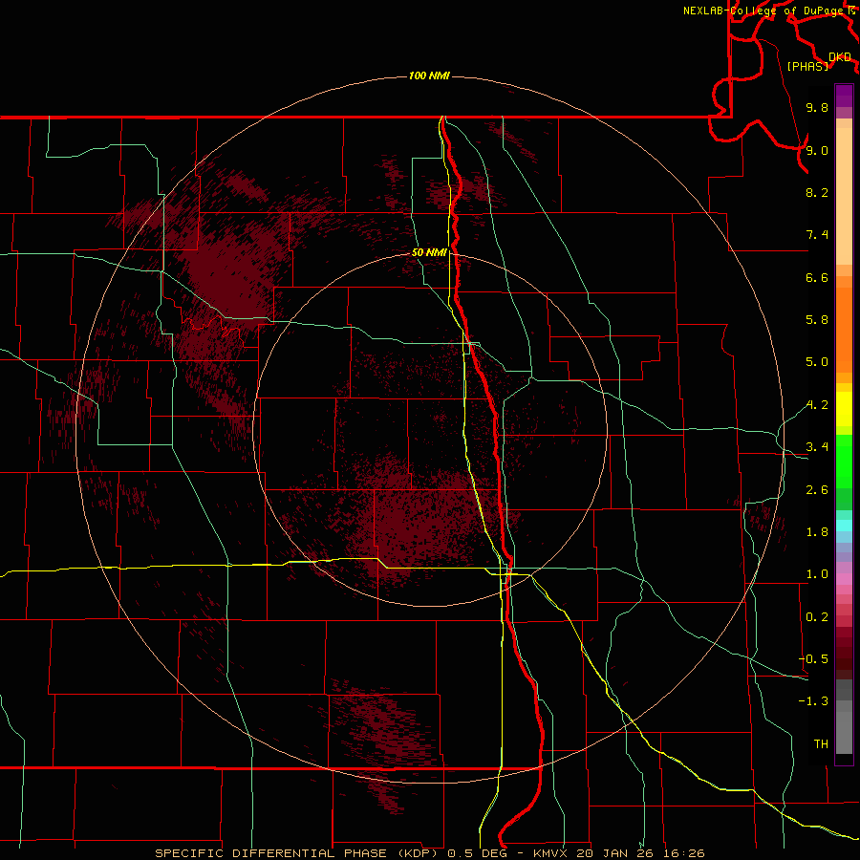Click the DKD label above color scale
Image resolution: width=860 pixels, height=860 pixels.
[x=840, y=57]
